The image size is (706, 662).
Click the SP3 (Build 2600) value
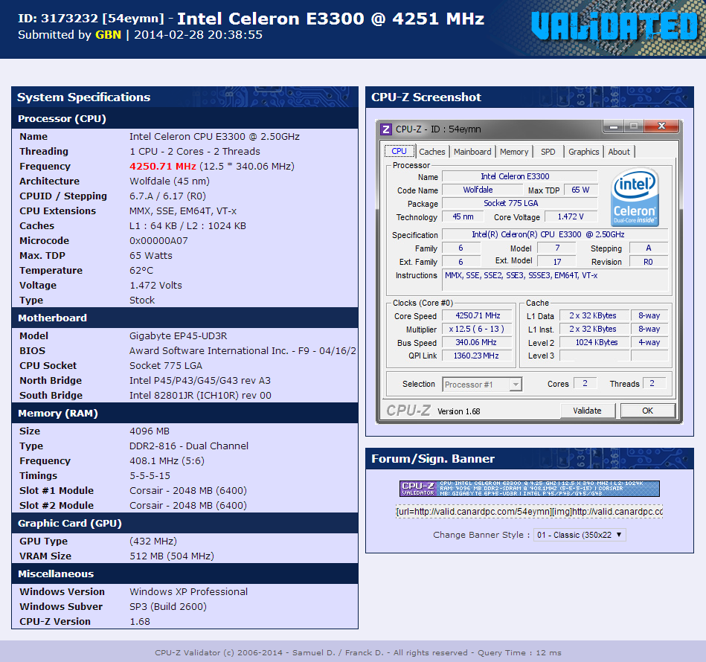(168, 606)
